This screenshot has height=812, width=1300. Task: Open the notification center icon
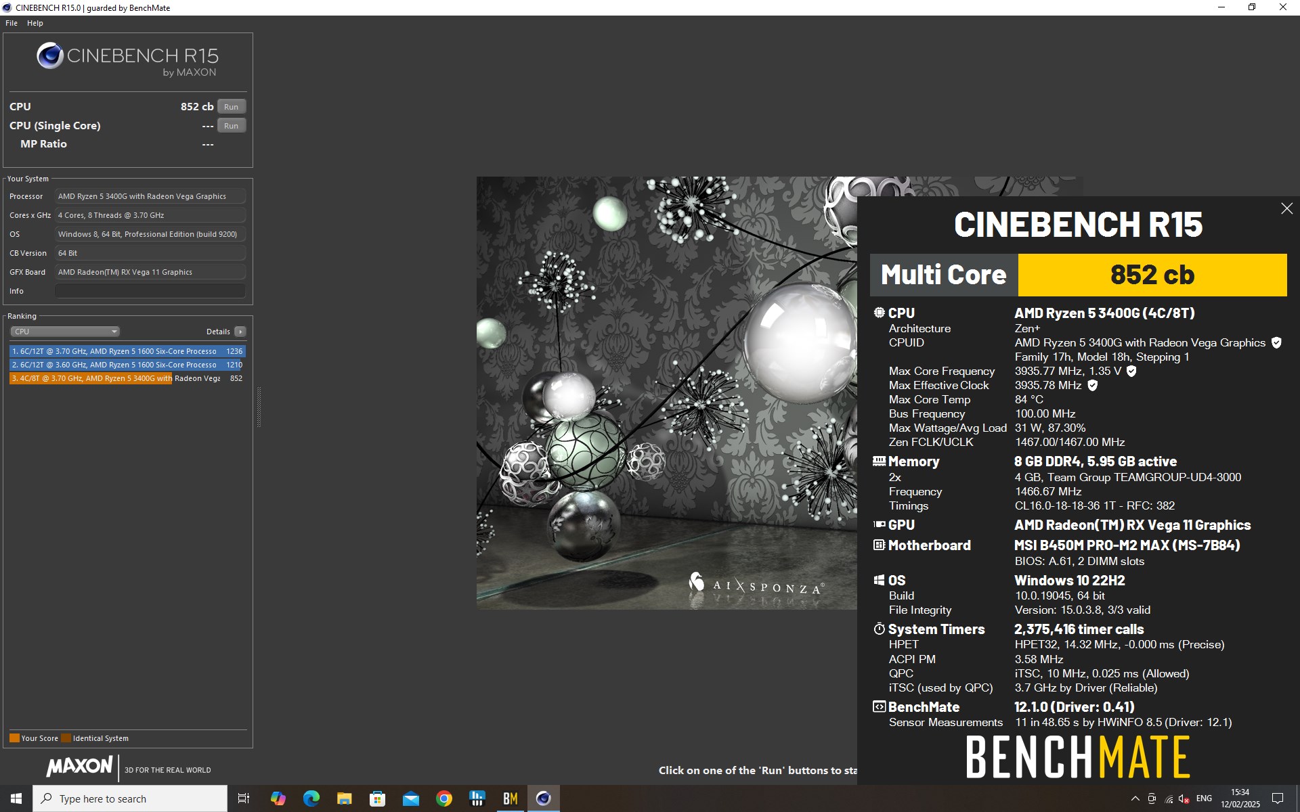1278,798
